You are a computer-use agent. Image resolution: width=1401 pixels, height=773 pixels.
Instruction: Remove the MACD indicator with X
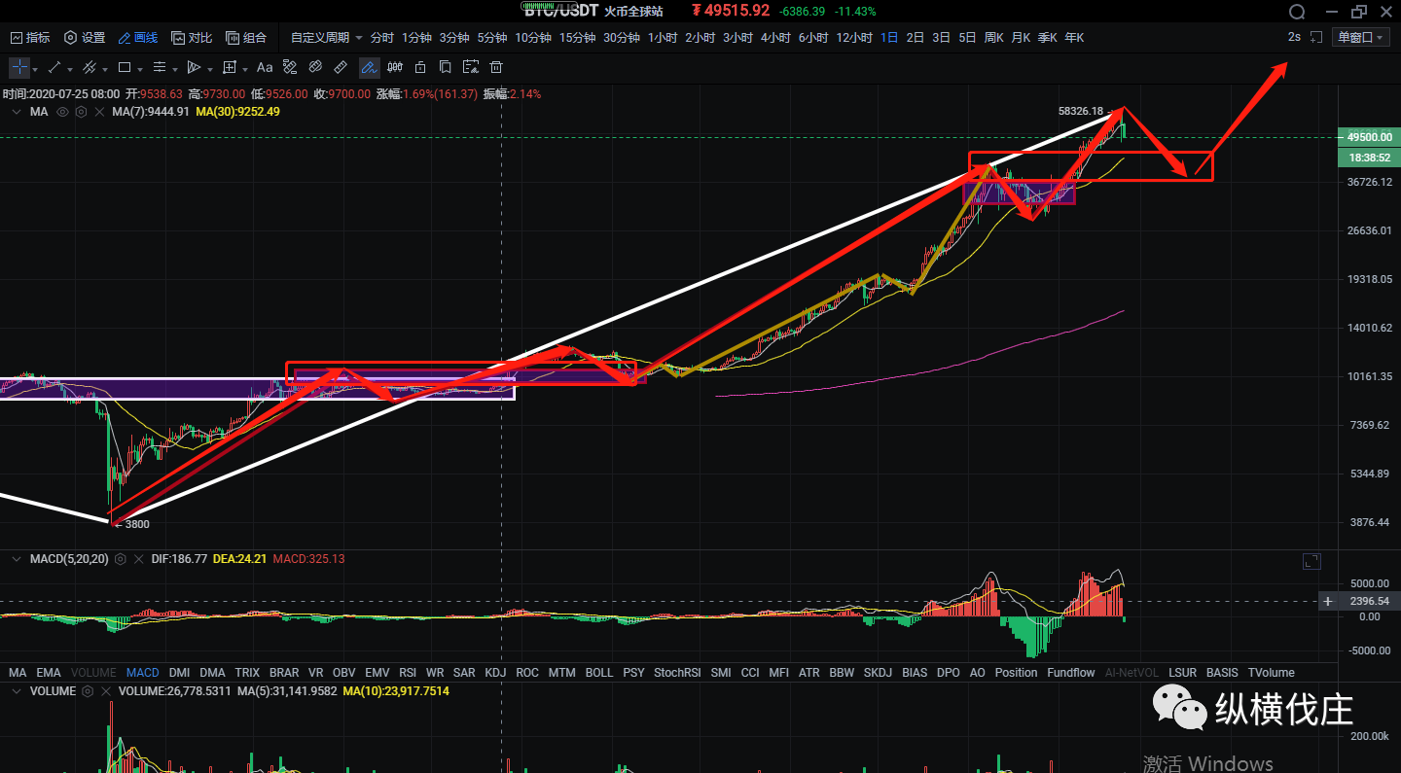pyautogui.click(x=137, y=559)
